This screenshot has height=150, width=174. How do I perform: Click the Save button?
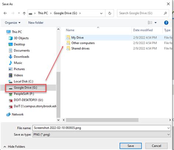coord(131,146)
